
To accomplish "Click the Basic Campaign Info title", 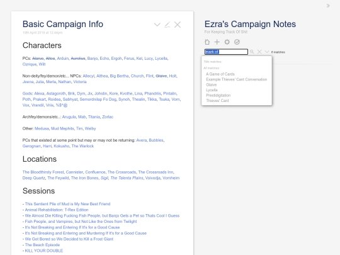I will [63, 24].
